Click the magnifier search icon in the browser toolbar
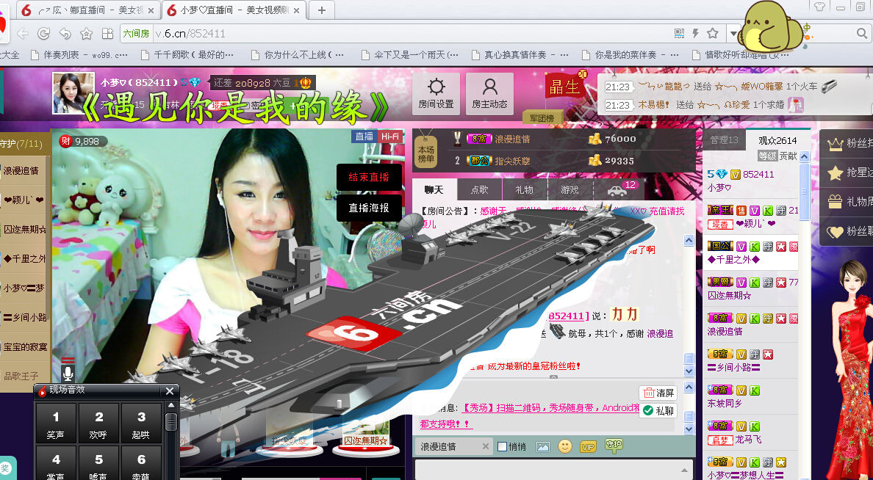Viewport: 873px width, 480px height. 862,33
